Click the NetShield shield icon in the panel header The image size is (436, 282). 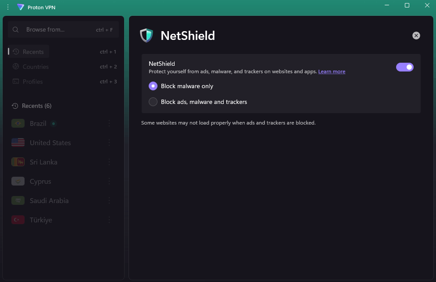click(x=147, y=36)
